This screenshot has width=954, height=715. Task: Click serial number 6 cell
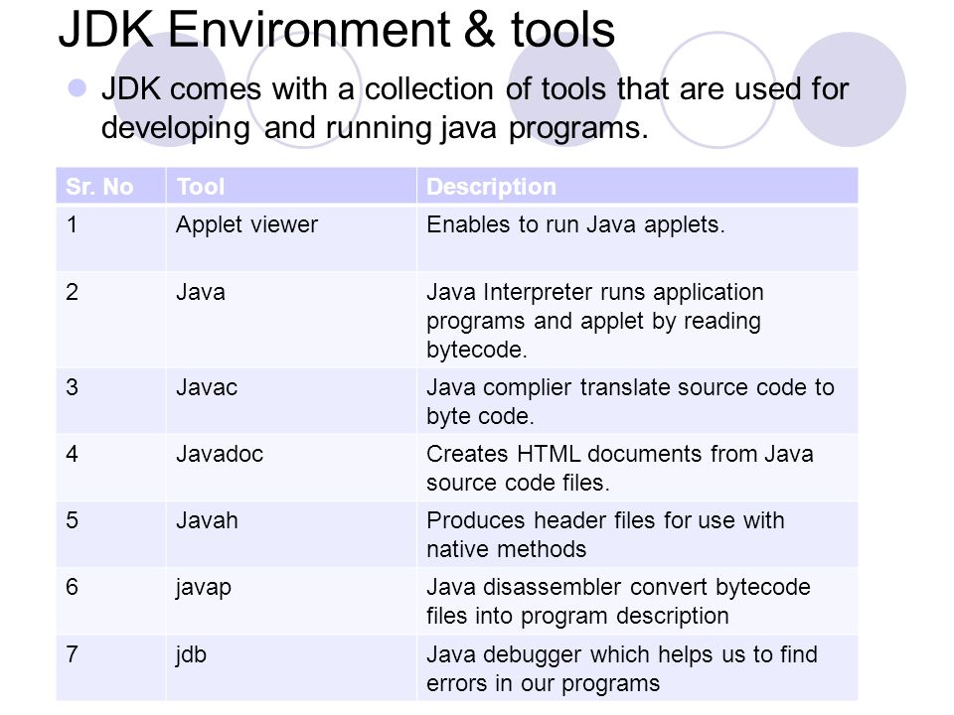[110, 602]
